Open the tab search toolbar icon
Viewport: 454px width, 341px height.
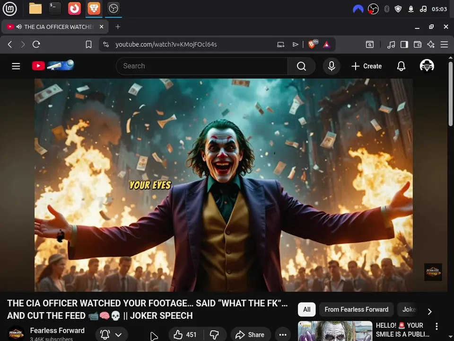[x=370, y=45]
